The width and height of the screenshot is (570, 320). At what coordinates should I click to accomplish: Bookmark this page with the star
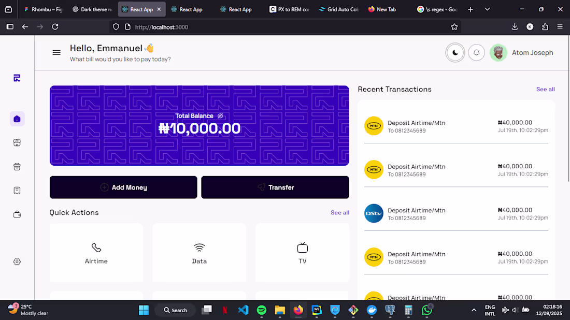pyautogui.click(x=454, y=27)
